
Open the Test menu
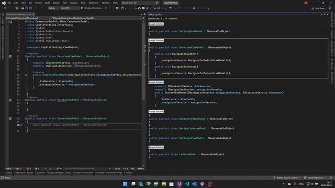pos(65,3)
